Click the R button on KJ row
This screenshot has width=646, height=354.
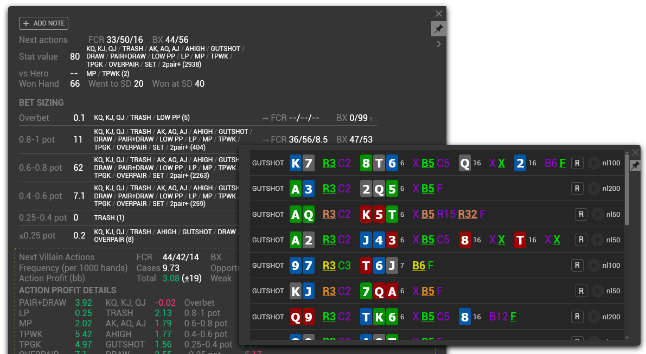click(x=581, y=291)
